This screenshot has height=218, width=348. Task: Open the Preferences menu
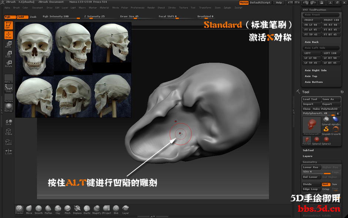[138, 8]
